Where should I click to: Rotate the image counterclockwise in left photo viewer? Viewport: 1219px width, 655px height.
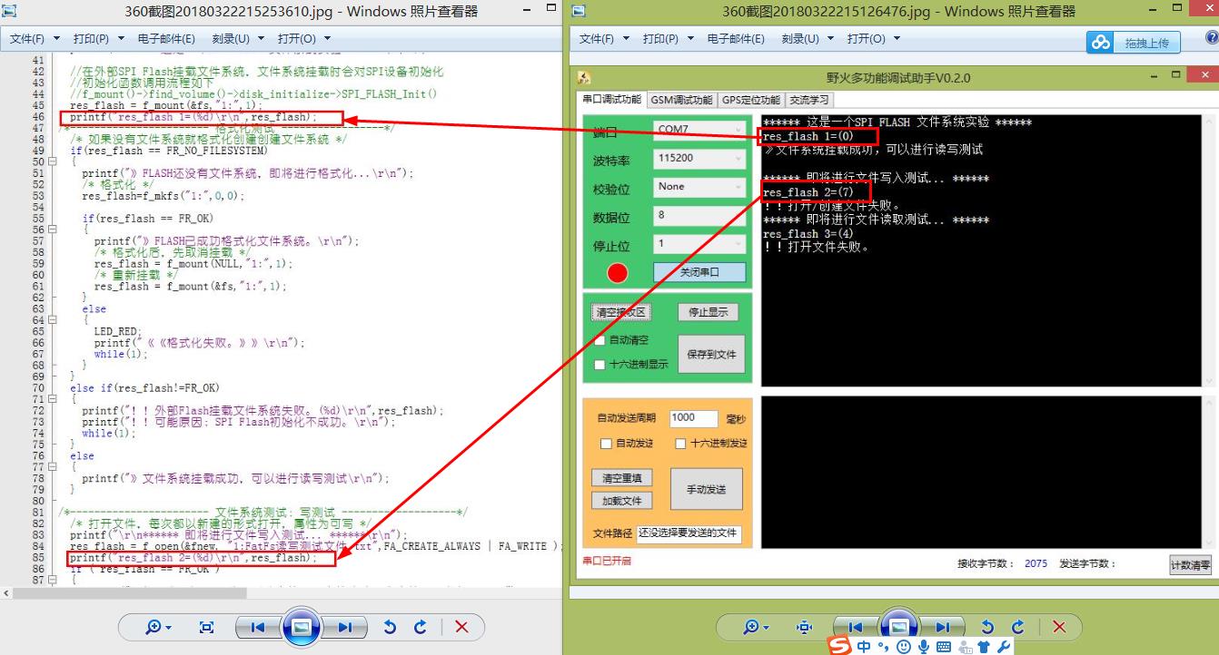pos(391,626)
